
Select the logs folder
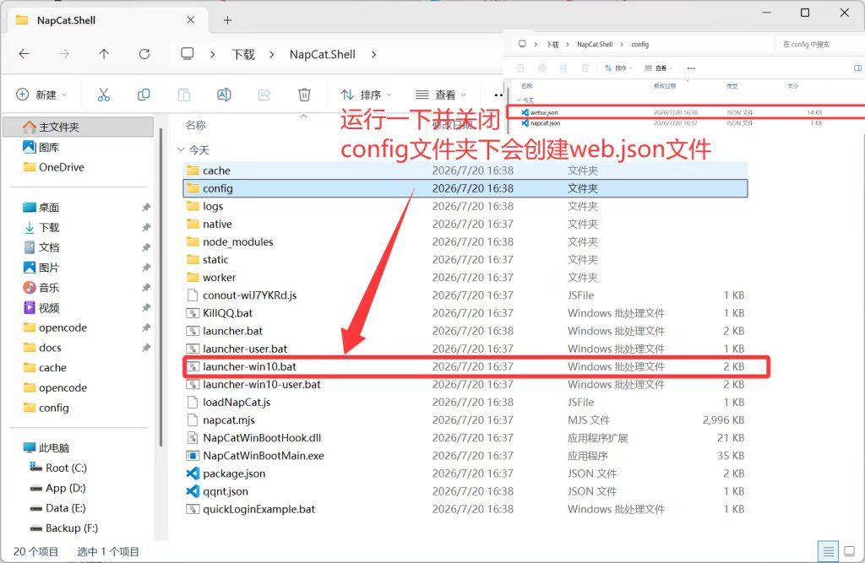coord(465,206)
